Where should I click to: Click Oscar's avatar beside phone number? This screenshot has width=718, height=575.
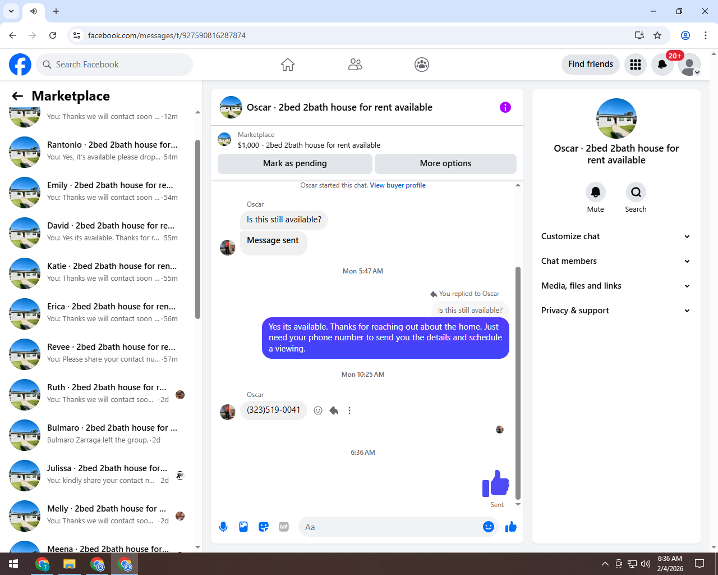[x=228, y=412]
